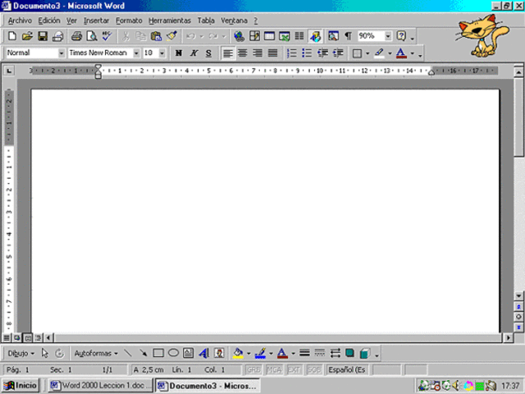This screenshot has width=525, height=394.
Task: Open the Formato menu
Action: pyautogui.click(x=129, y=21)
